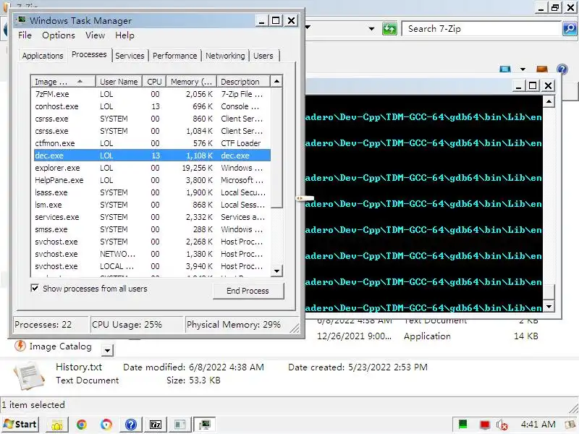This screenshot has height=434, width=579.
Task: Click console window scroll-down arrow
Action: [x=549, y=306]
